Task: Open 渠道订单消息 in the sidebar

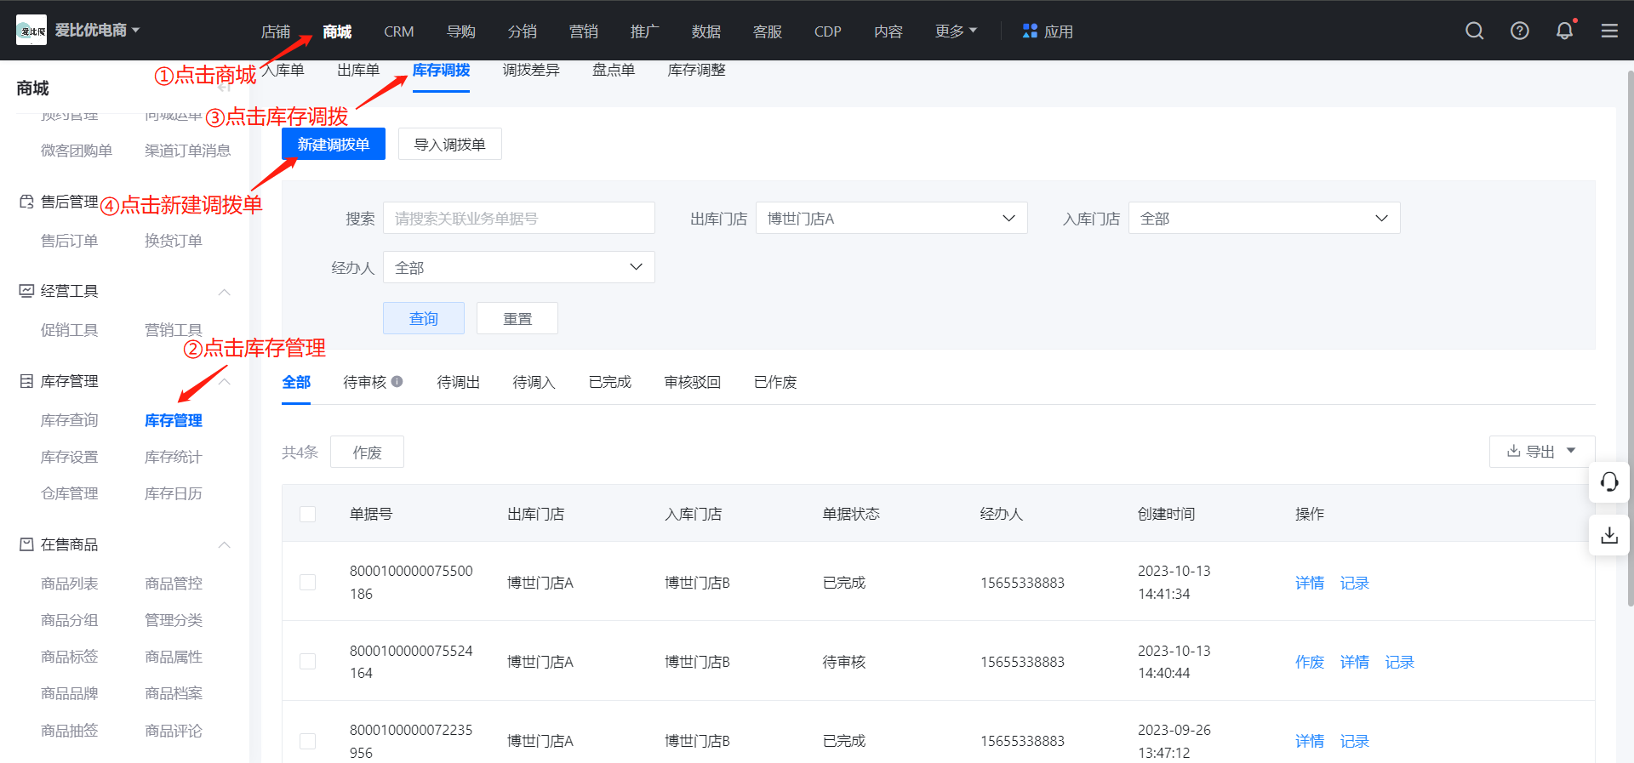Action: click(x=188, y=151)
